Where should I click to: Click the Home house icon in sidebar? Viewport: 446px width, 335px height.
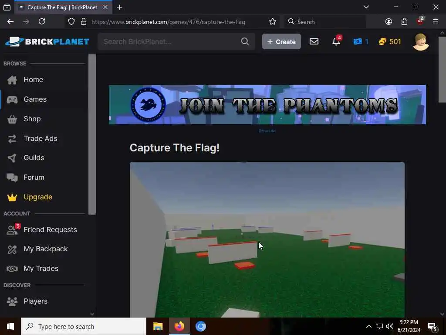pyautogui.click(x=12, y=80)
